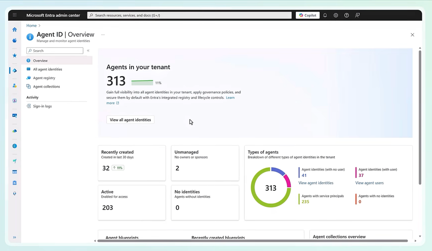This screenshot has width=432, height=251.
Task: Open the app launcher waffle menu
Action: [x=15, y=15]
